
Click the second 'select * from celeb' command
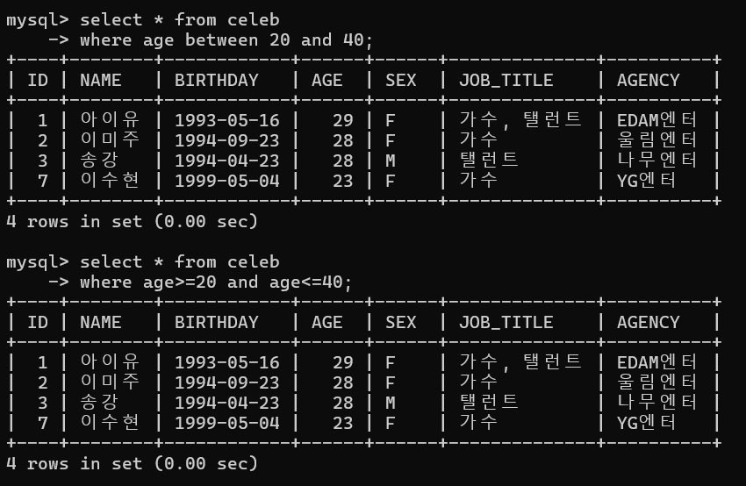(179, 262)
